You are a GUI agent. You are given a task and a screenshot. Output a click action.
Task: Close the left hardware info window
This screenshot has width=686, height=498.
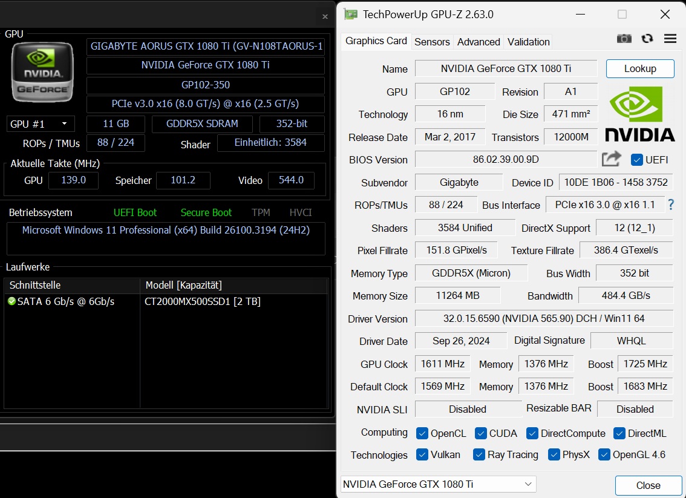pos(325,16)
